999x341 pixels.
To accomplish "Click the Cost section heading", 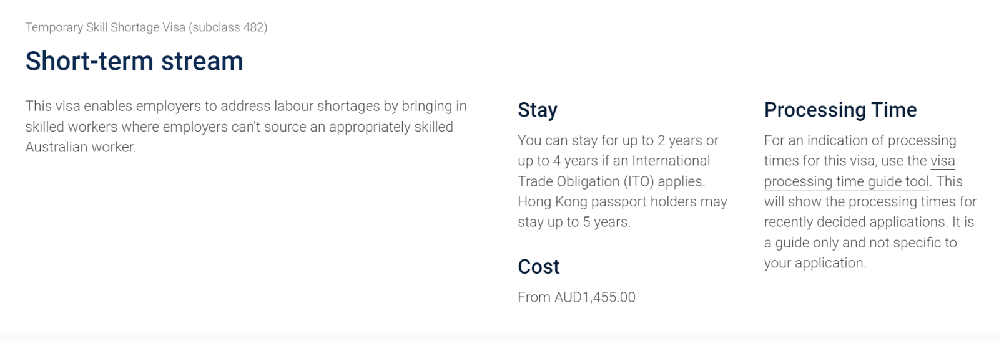I will pos(538,267).
